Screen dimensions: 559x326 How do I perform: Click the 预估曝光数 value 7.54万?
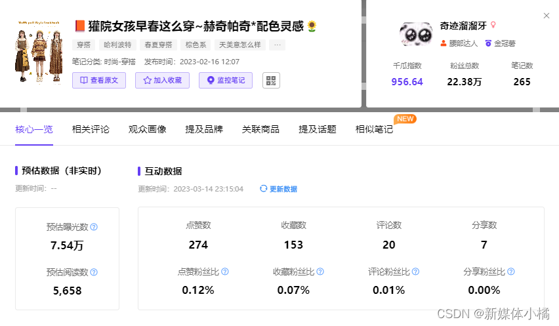67,245
